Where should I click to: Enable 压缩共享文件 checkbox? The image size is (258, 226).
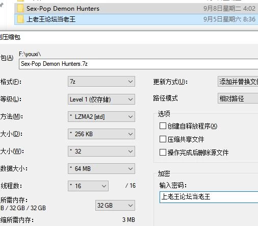(163, 139)
